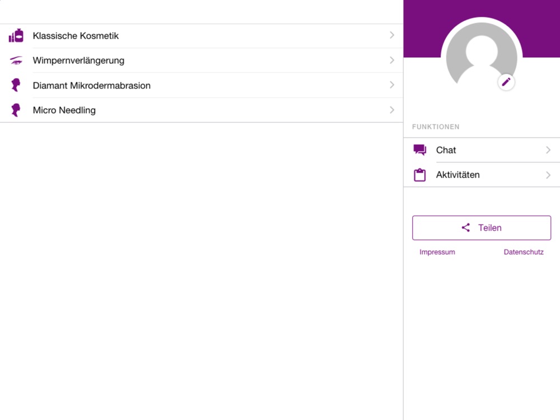This screenshot has height=420, width=560.
Task: Expand the Micro Needling chevron
Action: [392, 110]
